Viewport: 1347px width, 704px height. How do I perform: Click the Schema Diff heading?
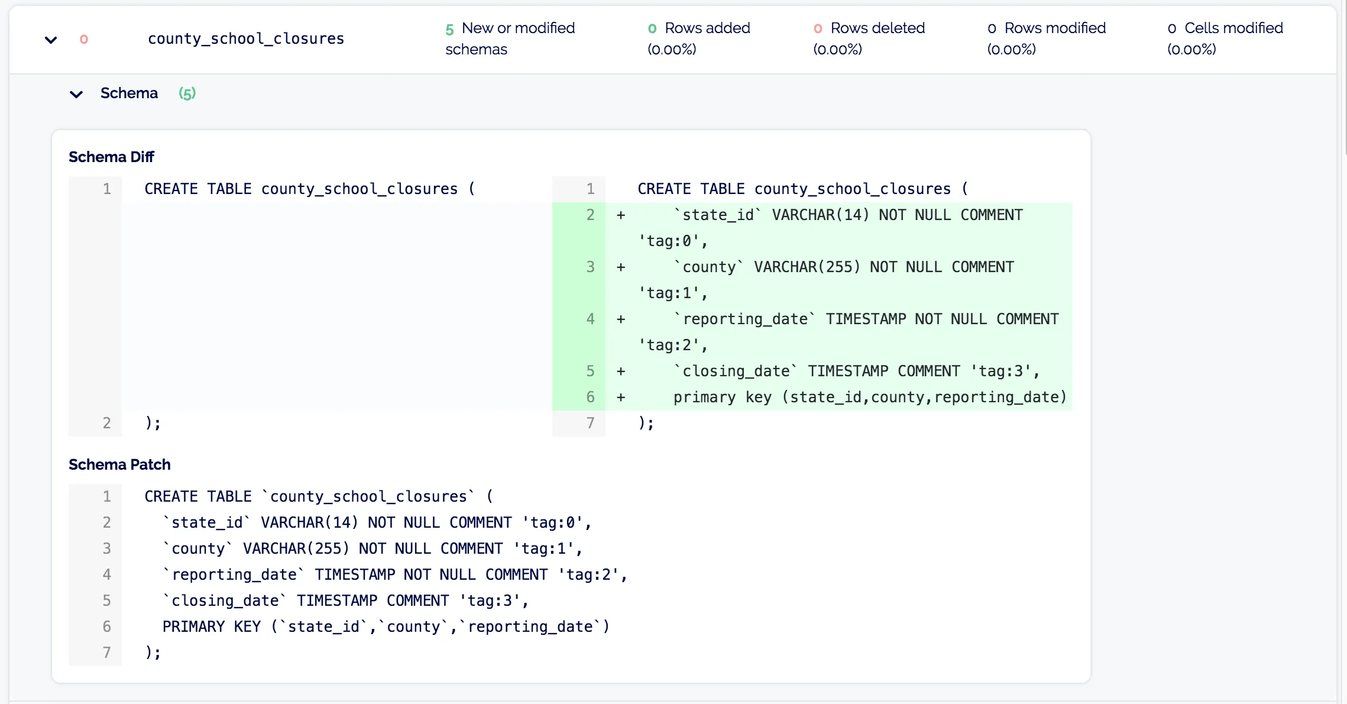[x=111, y=157]
